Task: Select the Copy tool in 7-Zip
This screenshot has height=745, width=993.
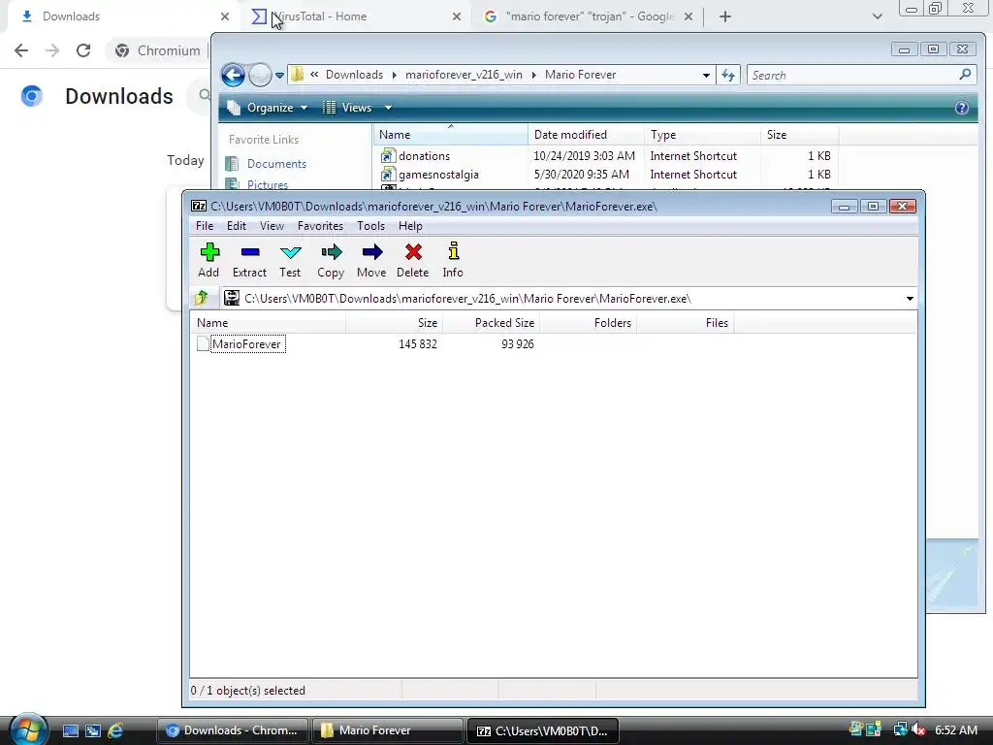Action: point(331,260)
